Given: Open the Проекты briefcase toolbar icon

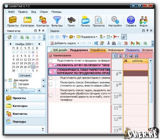Looking at the screenshot, I should 13,20.
